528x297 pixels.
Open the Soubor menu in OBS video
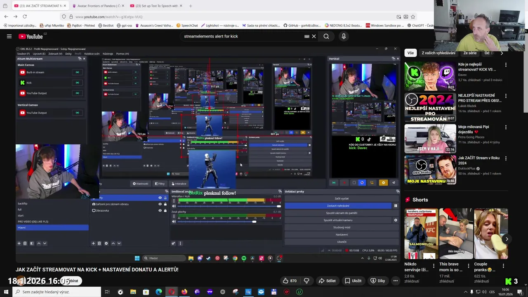[23, 54]
